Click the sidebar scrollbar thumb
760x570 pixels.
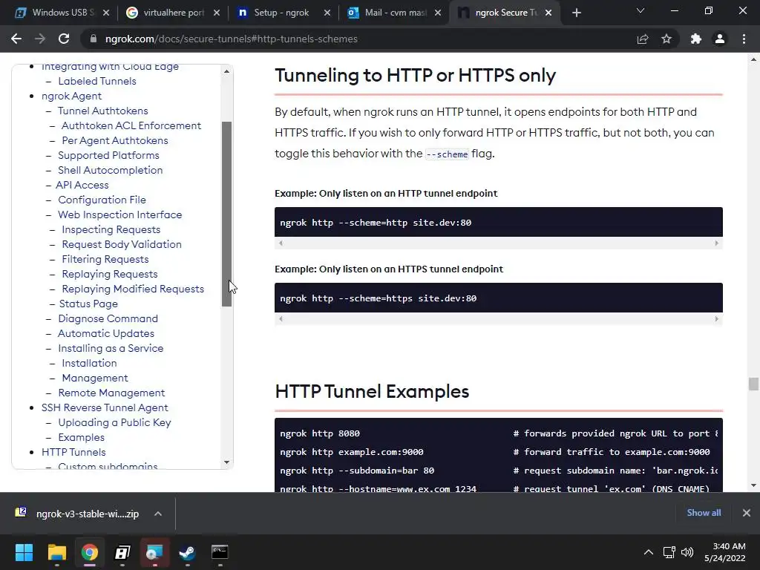pos(226,214)
